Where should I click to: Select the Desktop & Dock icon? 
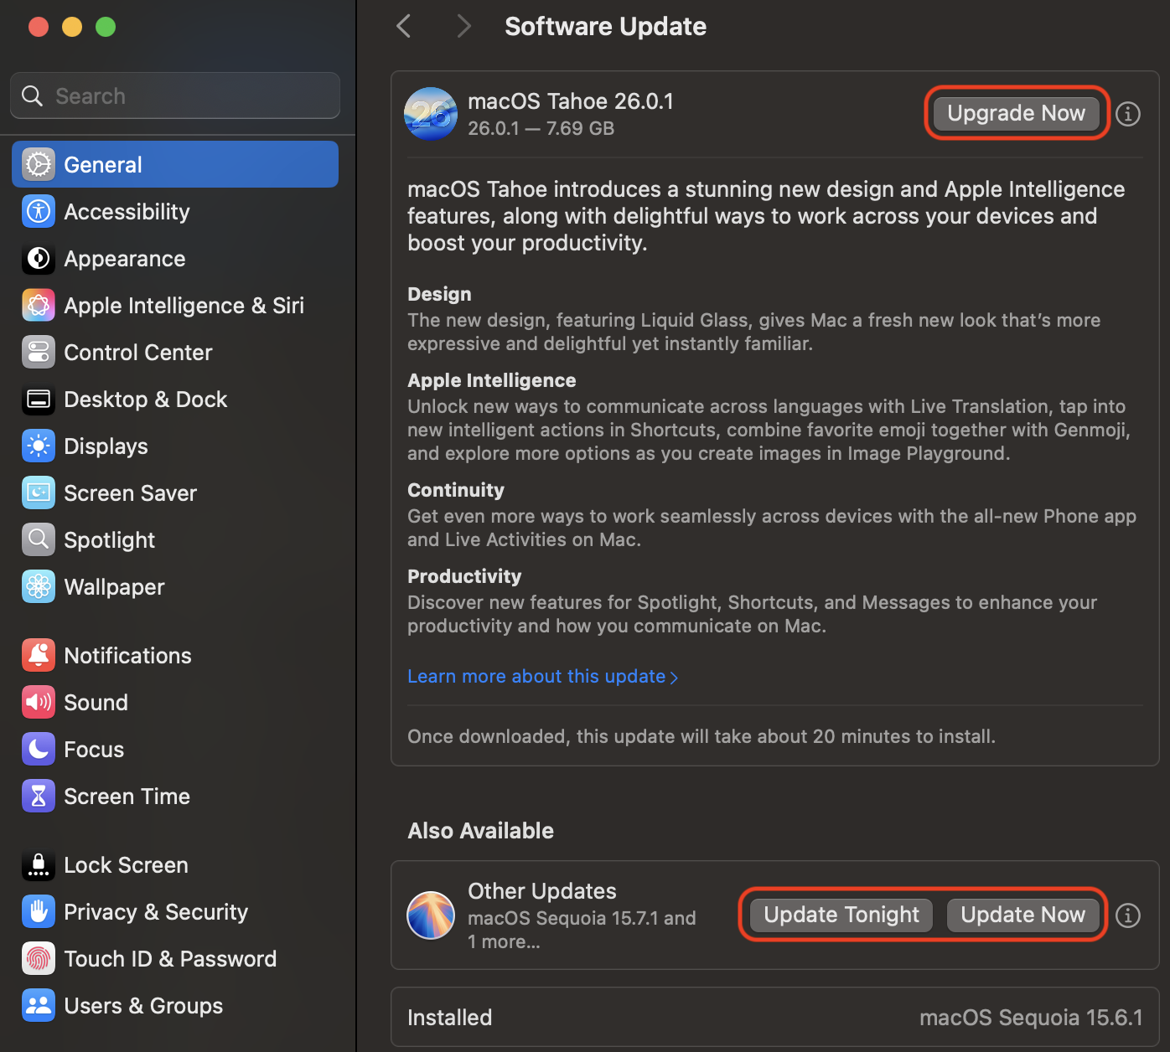[39, 399]
